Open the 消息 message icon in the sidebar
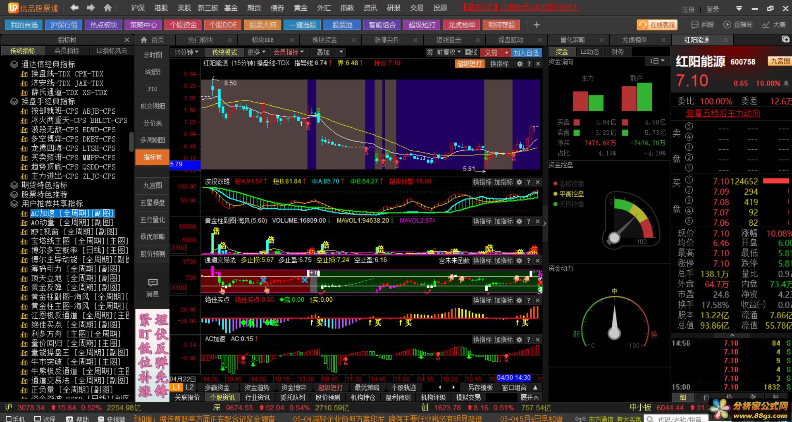The image size is (792, 422). 153,287
